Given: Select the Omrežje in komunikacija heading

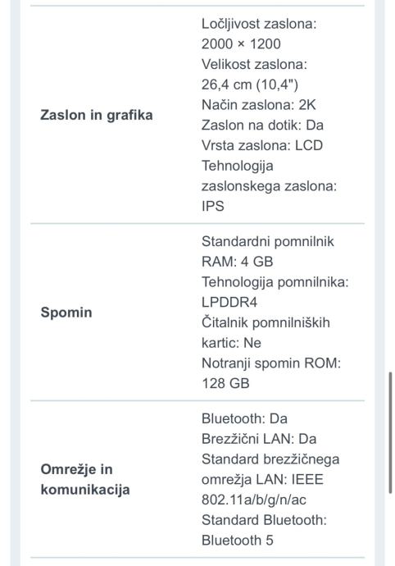Looking at the screenshot, I should click(x=85, y=479).
